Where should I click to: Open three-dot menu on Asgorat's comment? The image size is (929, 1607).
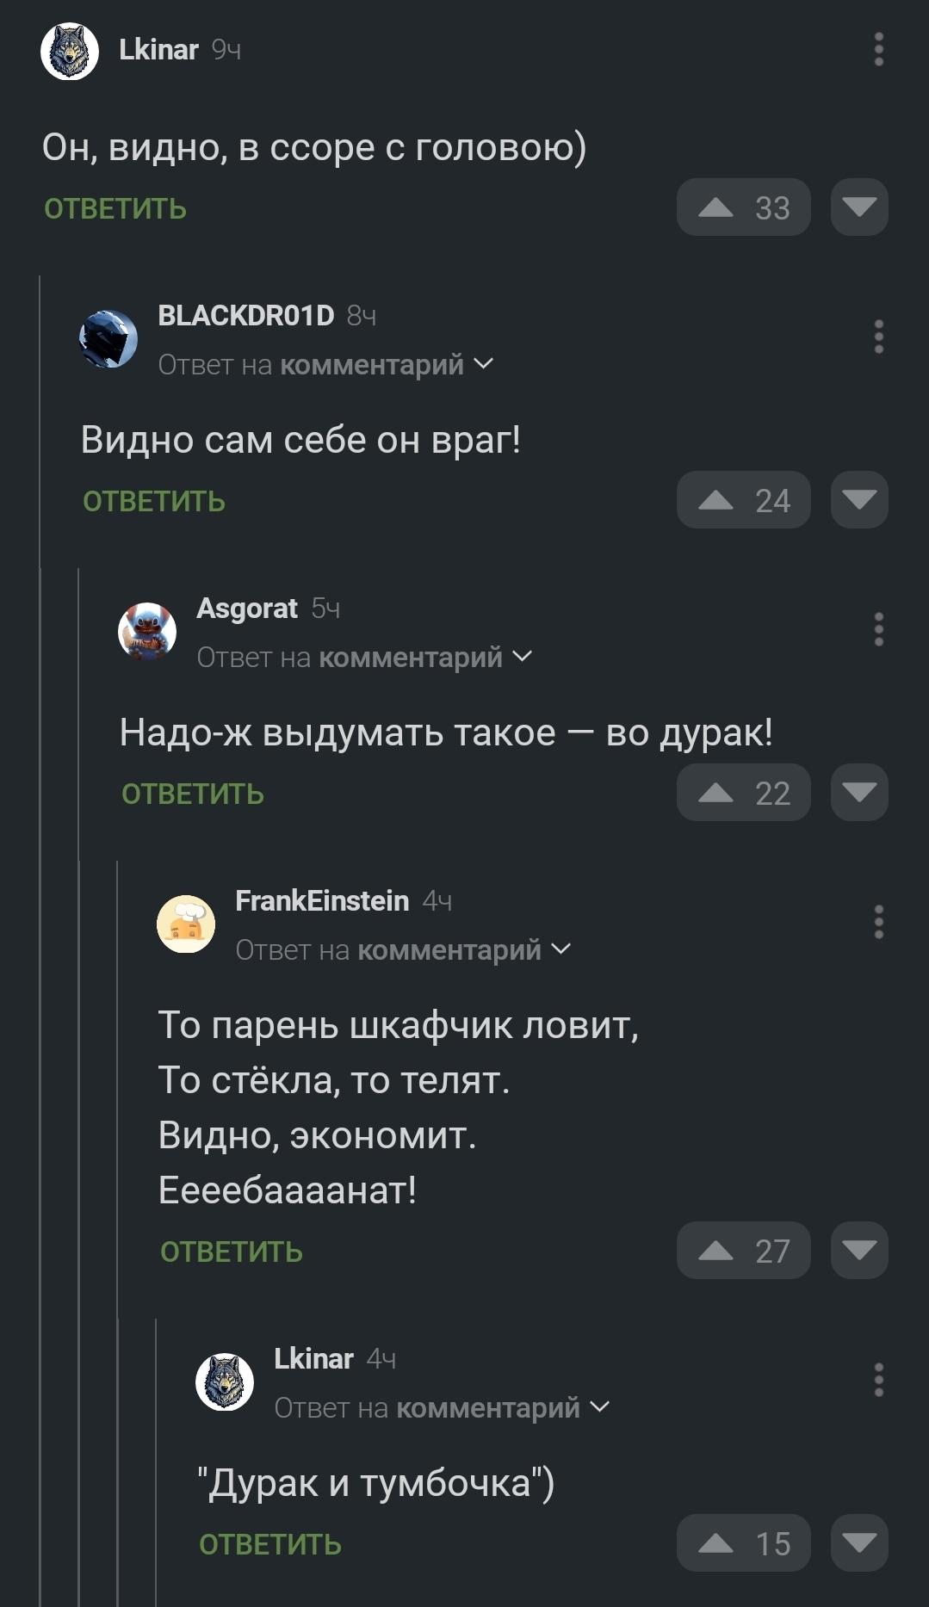878,629
